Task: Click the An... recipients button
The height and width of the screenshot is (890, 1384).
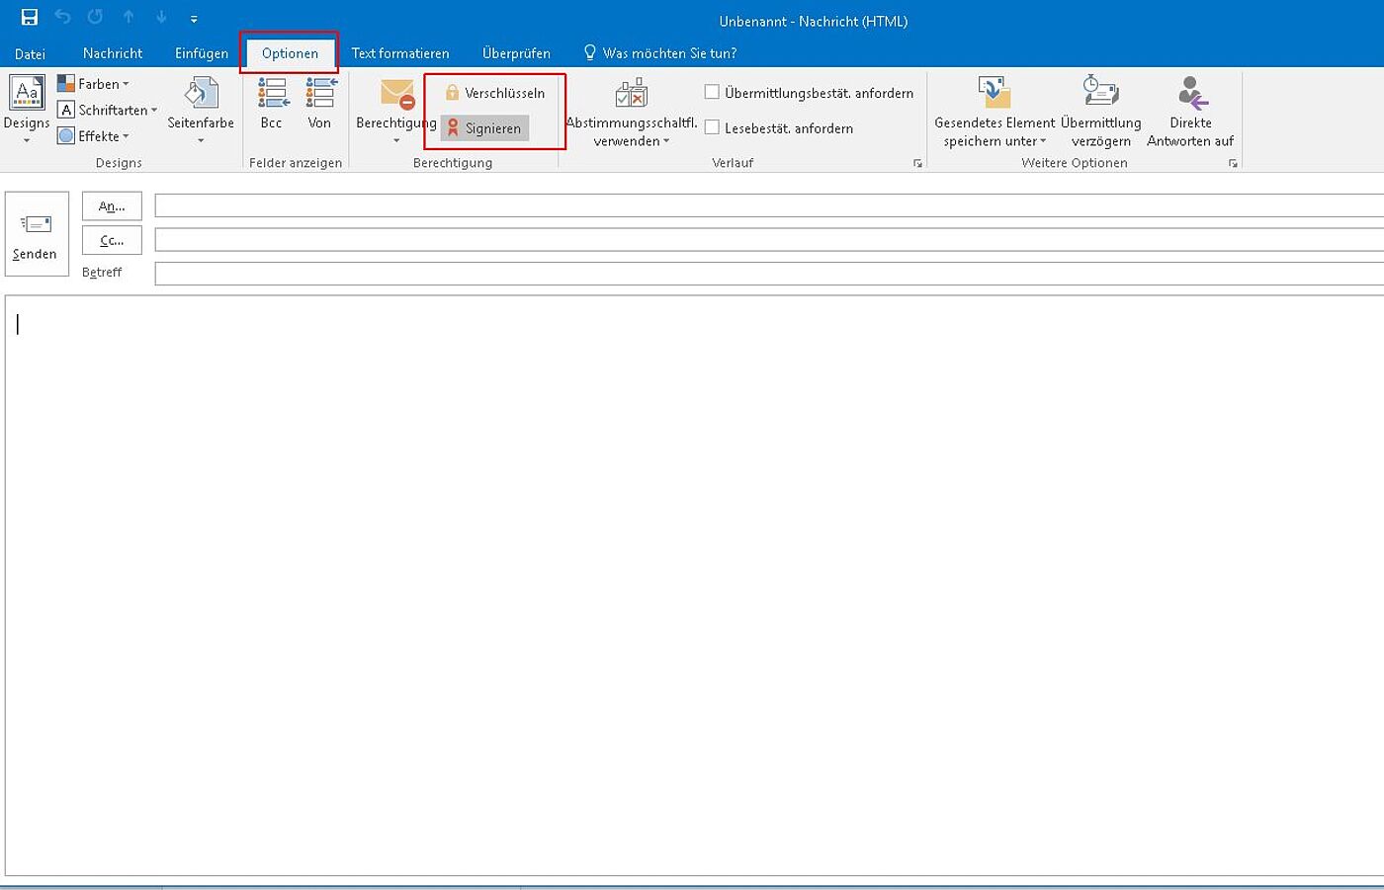Action: [x=112, y=206]
